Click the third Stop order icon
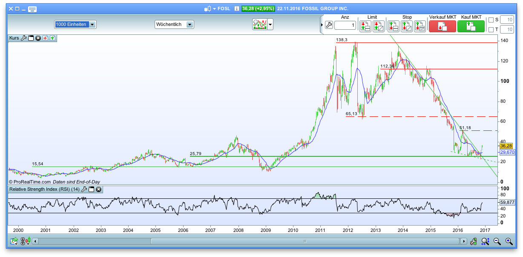The width and height of the screenshot is (523, 257). pos(420,26)
